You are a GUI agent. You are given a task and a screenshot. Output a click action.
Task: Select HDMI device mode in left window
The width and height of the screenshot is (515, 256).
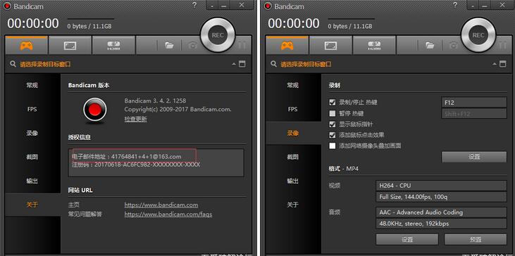(x=113, y=45)
